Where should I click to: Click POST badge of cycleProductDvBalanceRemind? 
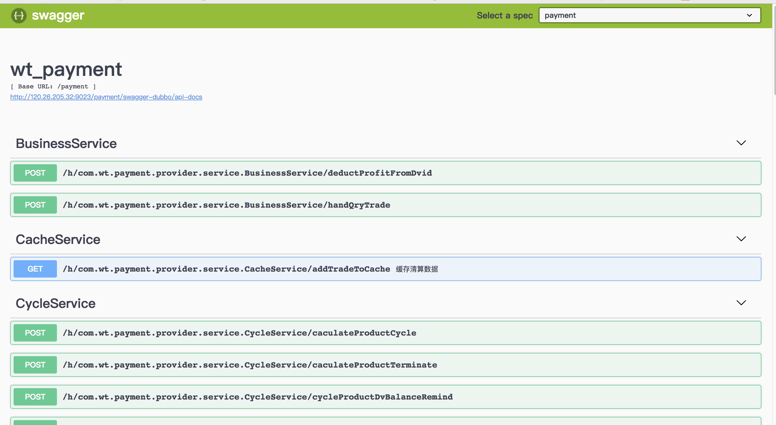click(35, 397)
